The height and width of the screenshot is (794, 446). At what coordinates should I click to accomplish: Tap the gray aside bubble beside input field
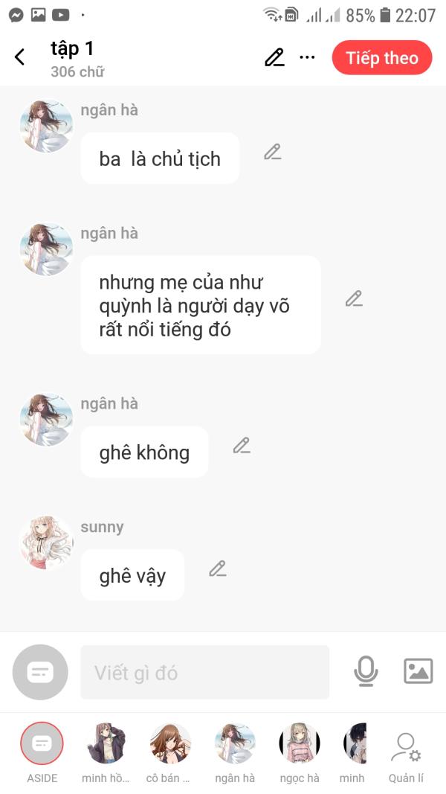[40, 673]
